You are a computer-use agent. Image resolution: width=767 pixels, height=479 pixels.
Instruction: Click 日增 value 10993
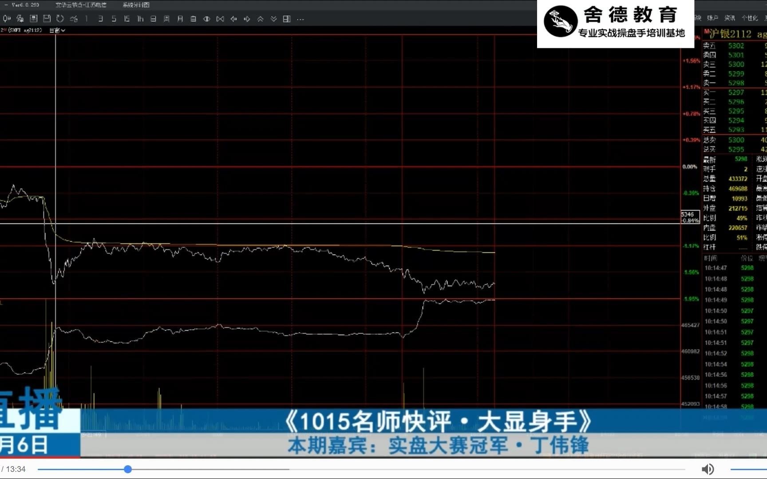tap(739, 198)
